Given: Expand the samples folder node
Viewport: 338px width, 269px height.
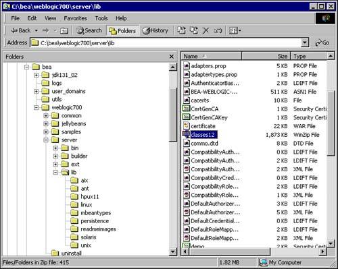Looking at the screenshot, I should [46, 132].
